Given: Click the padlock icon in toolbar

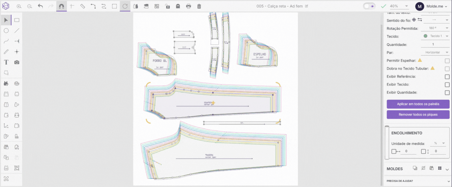Looking at the screenshot, I should pos(167,6).
